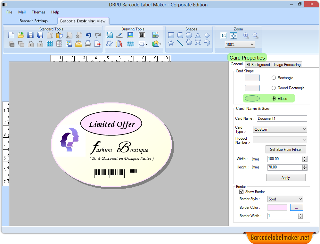Email the label using the envelope icon

point(78,44)
